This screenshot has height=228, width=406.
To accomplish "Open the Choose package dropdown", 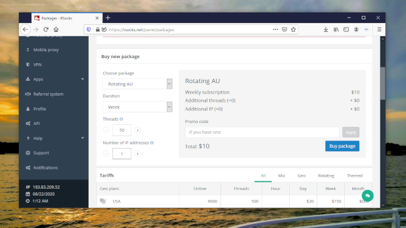I will pos(137,84).
